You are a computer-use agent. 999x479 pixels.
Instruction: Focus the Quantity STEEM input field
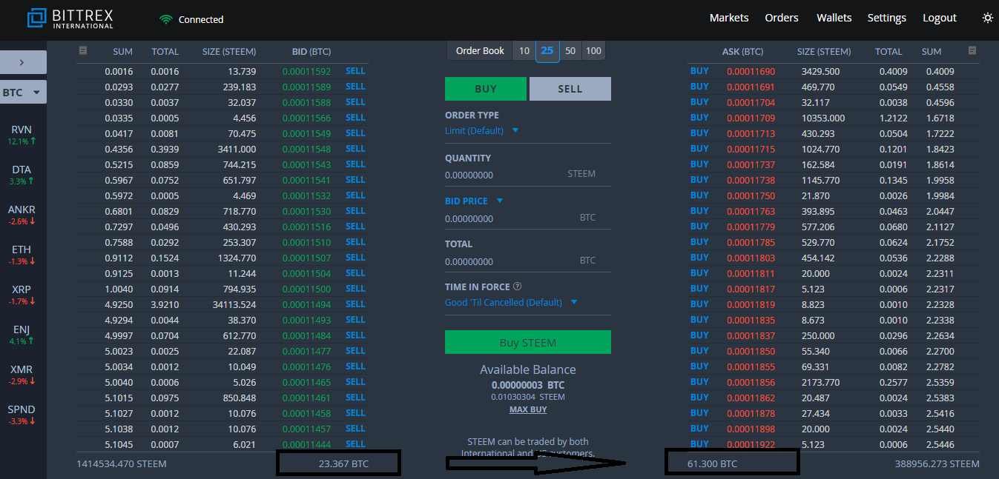[x=528, y=175]
